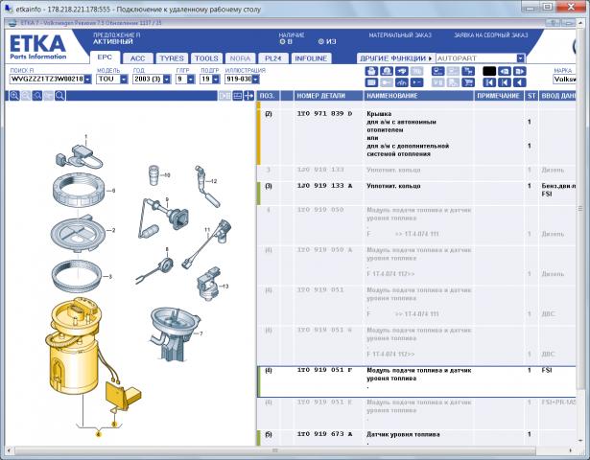Screen dimensions: 590x460
Task: Select row with part number 1J0 919 133 A
Action: 415,193
